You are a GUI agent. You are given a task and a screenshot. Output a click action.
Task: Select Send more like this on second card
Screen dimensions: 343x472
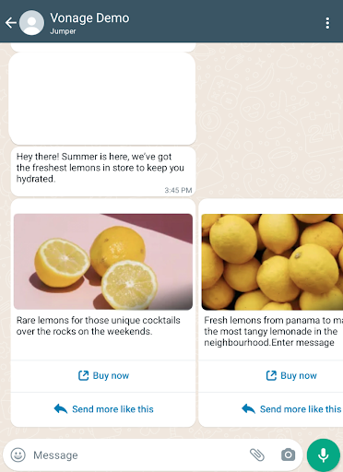[291, 409]
